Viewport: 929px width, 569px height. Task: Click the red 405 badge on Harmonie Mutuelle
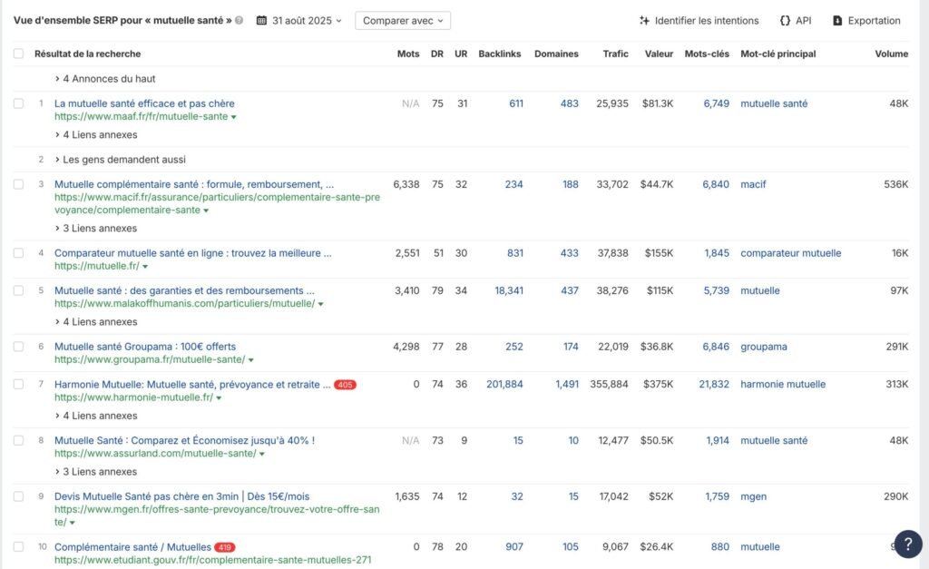[345, 385]
